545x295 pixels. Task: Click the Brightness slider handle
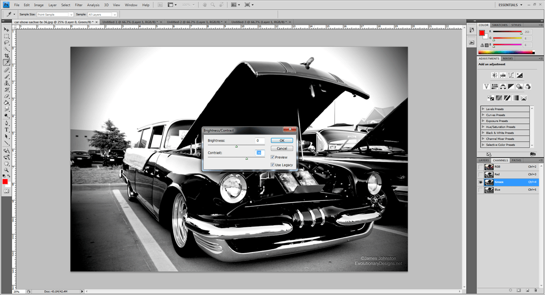pyautogui.click(x=236, y=146)
